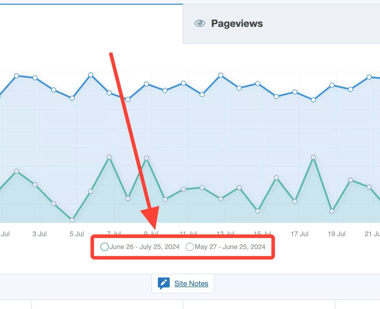Click the Site Notes pencil icon

coord(163,283)
